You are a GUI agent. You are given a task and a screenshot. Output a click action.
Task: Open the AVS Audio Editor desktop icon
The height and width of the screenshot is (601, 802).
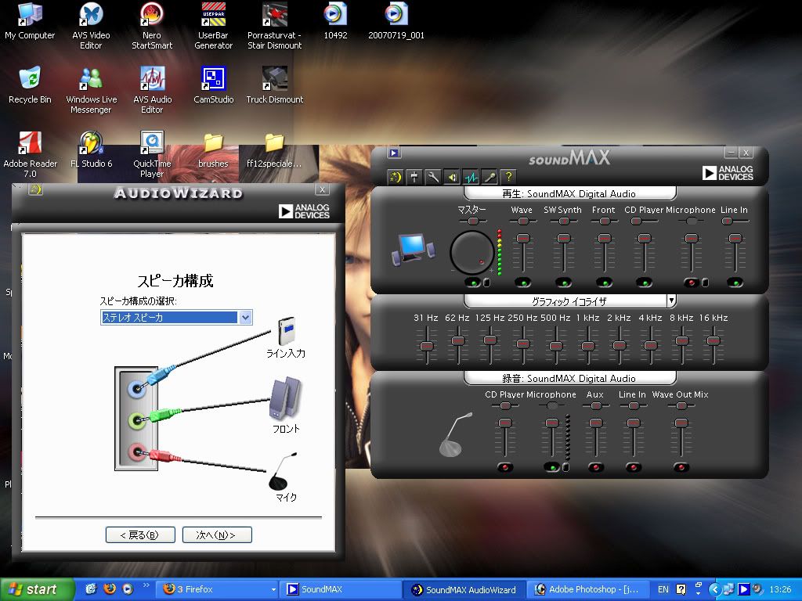click(152, 90)
